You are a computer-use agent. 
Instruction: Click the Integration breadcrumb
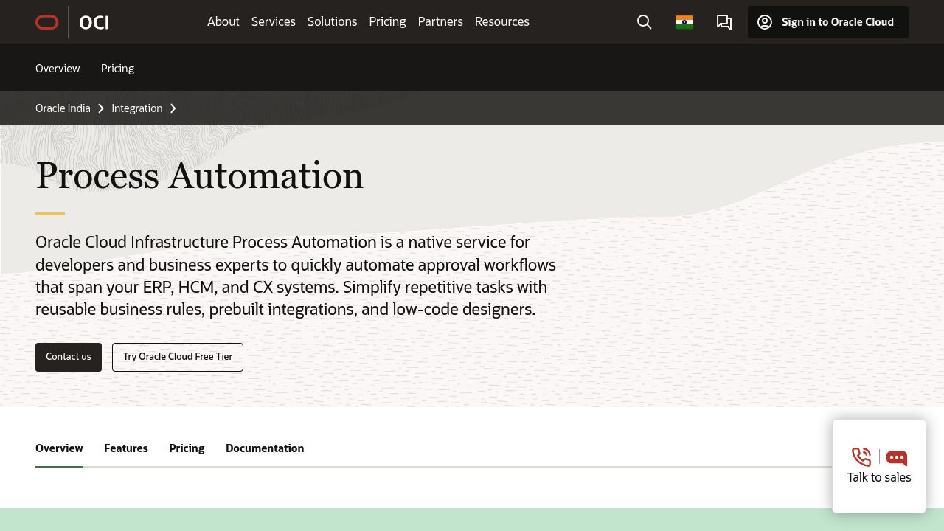tap(137, 108)
